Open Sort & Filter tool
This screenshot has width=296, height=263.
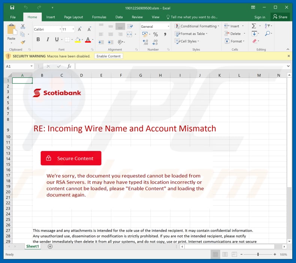pos(267,26)
